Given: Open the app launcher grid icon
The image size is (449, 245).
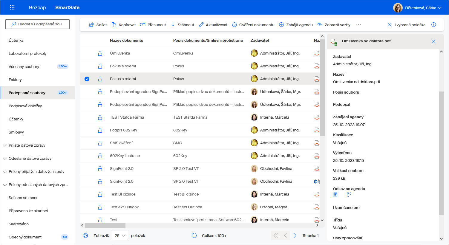Looking at the screenshot, I should 12,7.
